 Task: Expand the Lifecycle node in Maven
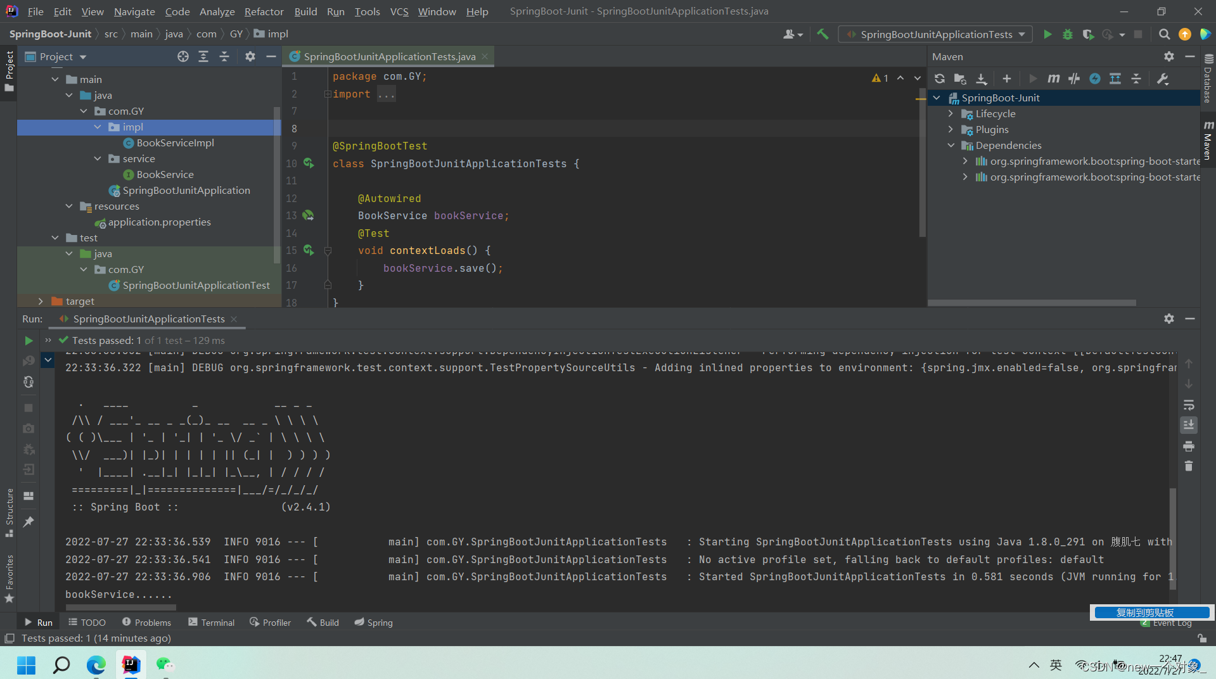(x=950, y=113)
